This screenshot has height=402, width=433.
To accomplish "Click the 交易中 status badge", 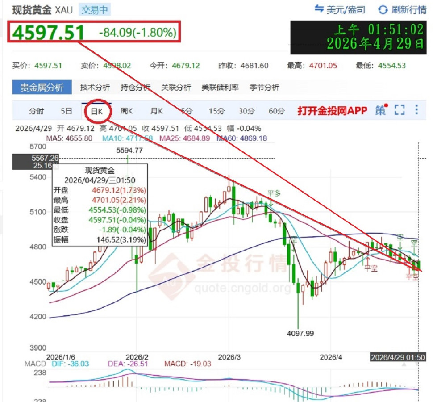I will tap(96, 10).
